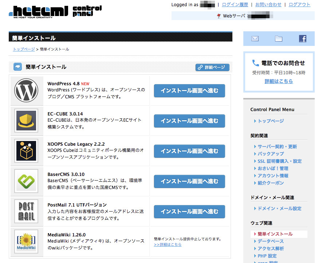Click the 契約関連 section heading
The width and height of the screenshot is (322, 263).
259,136
